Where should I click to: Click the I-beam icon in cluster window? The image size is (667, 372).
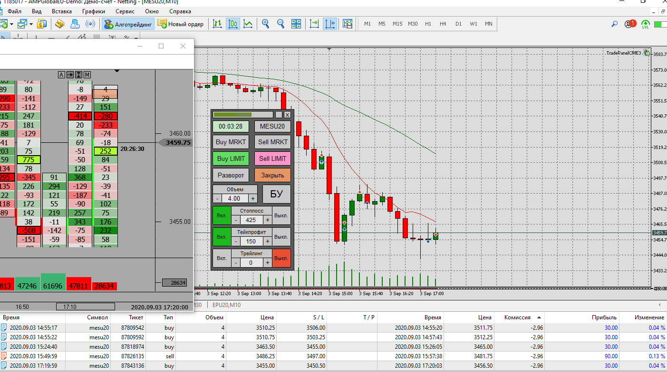click(x=79, y=74)
